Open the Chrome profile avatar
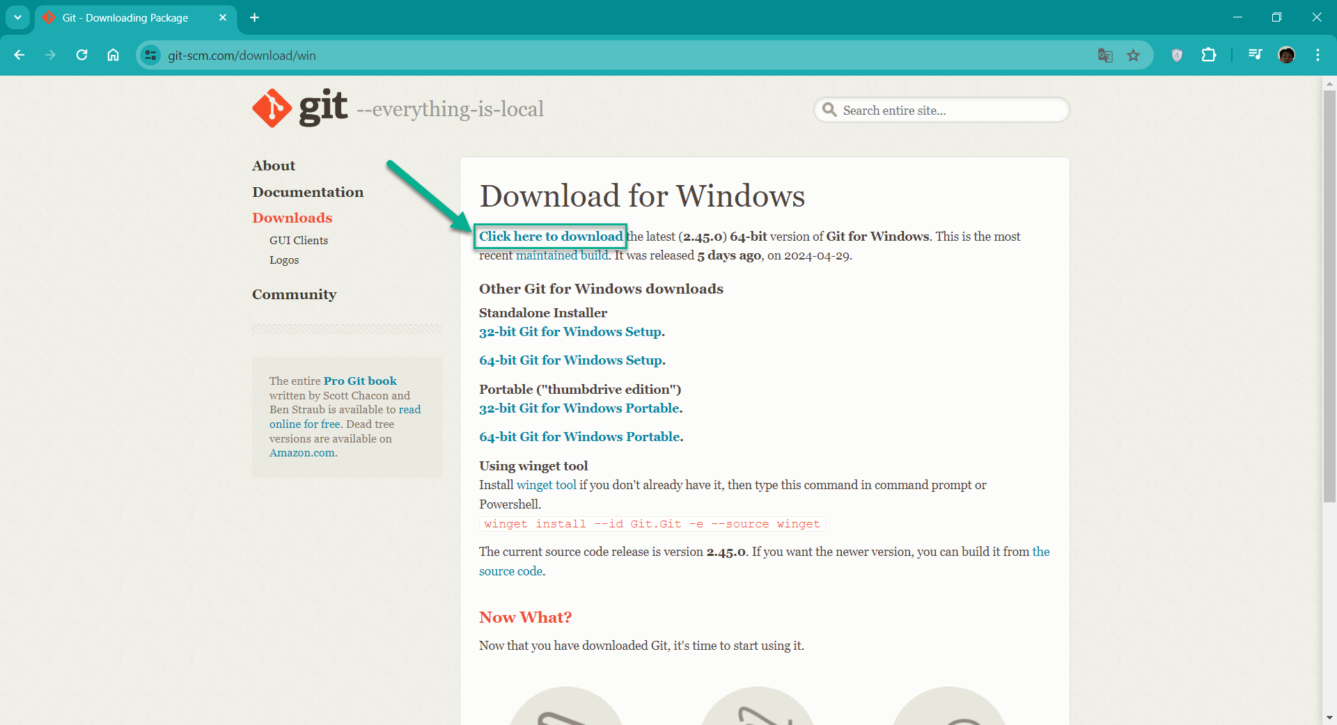 pos(1287,55)
